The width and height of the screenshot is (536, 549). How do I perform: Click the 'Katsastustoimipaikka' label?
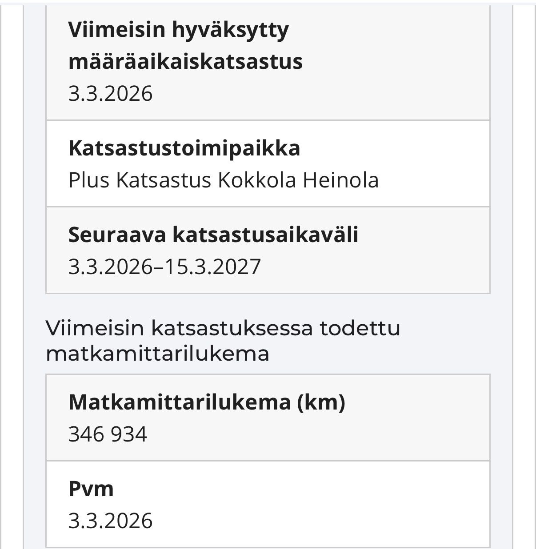point(184,148)
